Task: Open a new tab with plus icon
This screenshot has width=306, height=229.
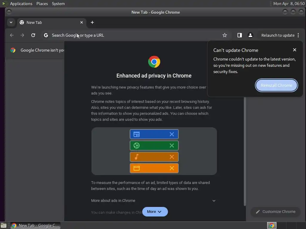Action: [x=92, y=22]
